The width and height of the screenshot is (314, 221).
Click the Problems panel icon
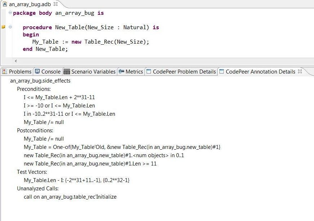5,71
